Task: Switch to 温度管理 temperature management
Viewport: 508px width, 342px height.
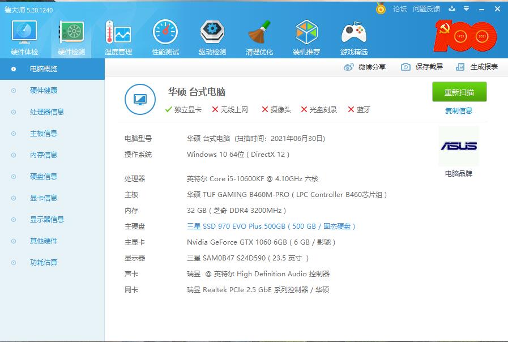Action: (117, 36)
